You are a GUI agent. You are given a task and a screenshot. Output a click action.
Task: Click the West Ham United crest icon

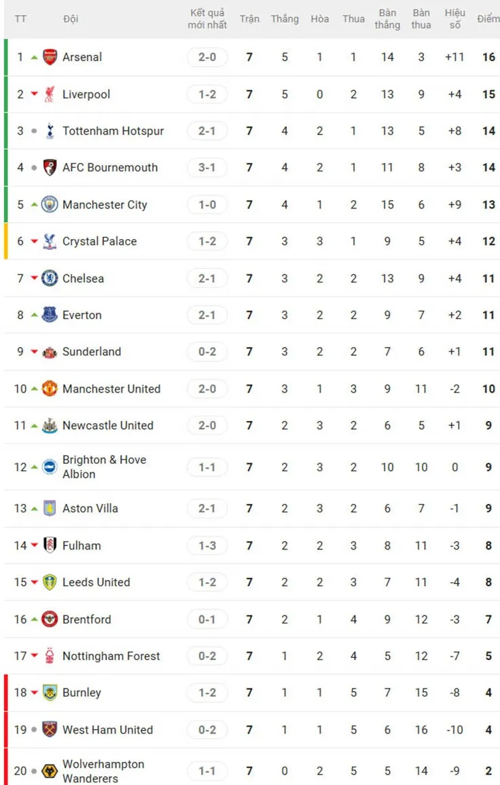click(50, 729)
